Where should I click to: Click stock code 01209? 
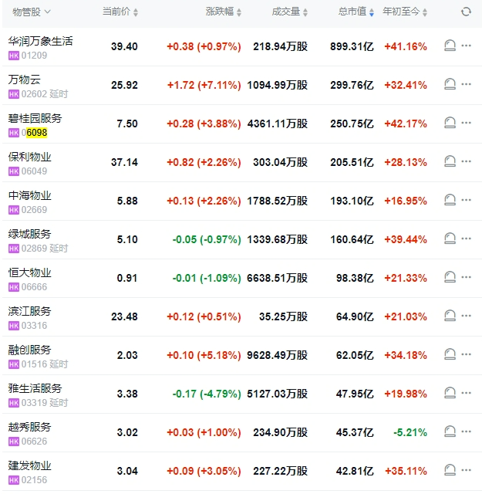[34, 56]
